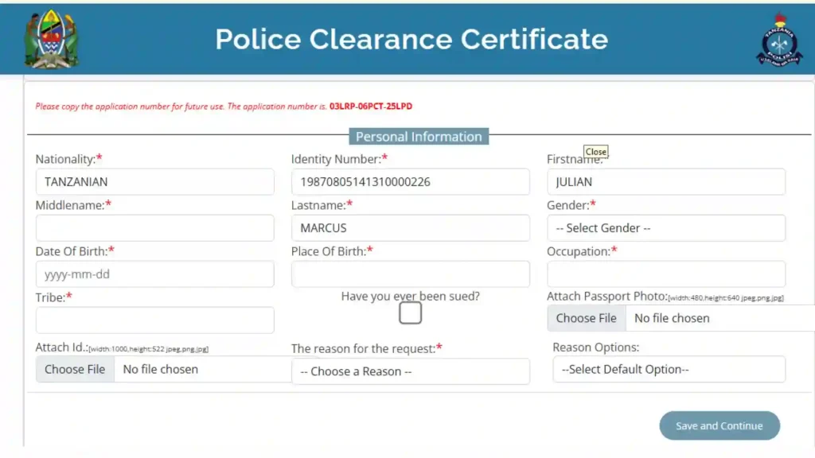Image resolution: width=815 pixels, height=458 pixels.
Task: Click the Police Clearance Certificate title
Action: point(411,40)
